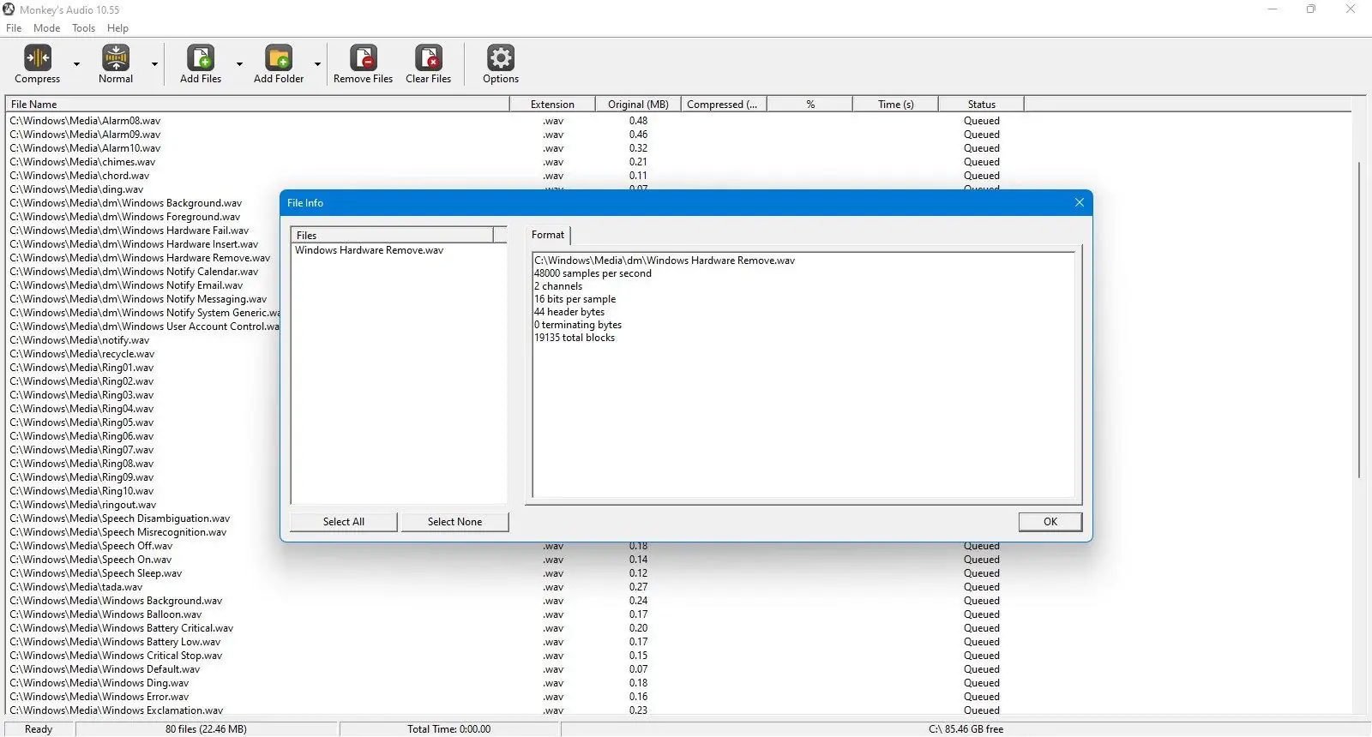
Task: Open the Add Files dropdown arrow
Action: [x=239, y=64]
